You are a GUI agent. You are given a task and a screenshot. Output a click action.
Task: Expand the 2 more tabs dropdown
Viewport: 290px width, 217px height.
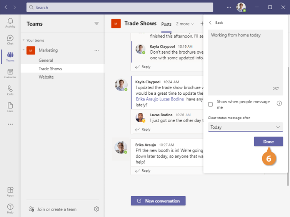(185, 24)
